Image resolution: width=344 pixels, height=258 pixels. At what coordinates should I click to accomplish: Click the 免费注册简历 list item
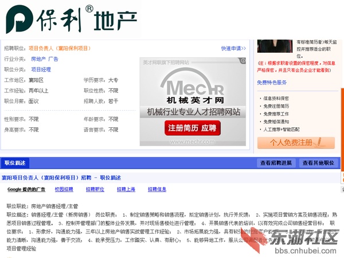coord(276,106)
